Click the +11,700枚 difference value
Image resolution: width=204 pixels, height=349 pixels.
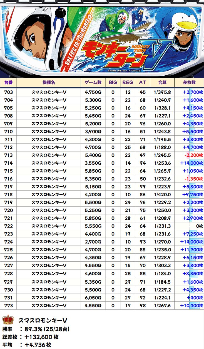point(192,250)
